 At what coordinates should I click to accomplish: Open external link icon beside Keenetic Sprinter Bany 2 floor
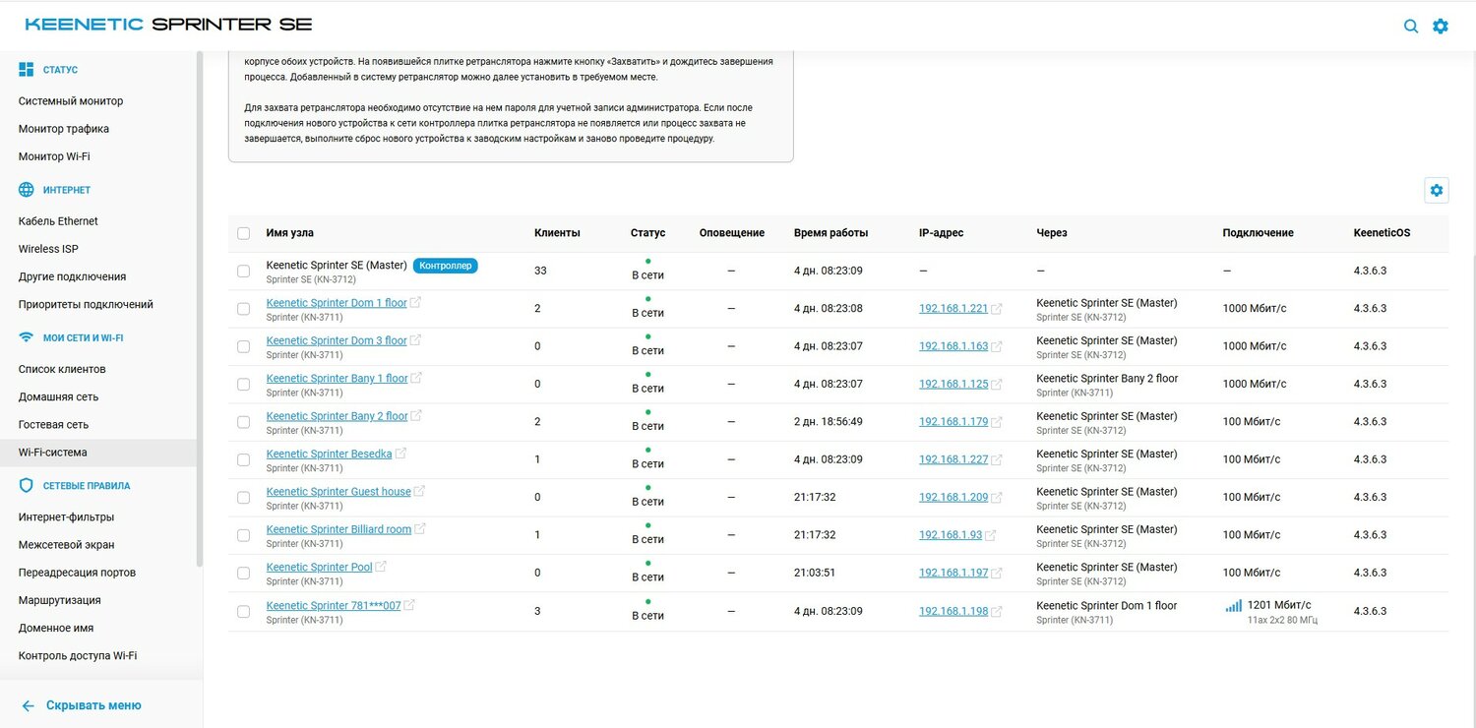pyautogui.click(x=416, y=416)
